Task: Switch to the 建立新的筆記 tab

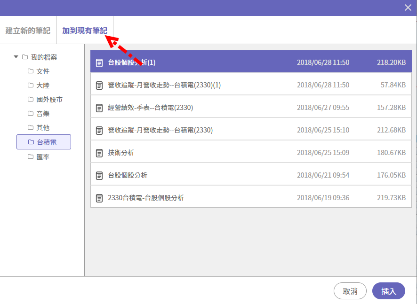Action: point(28,31)
